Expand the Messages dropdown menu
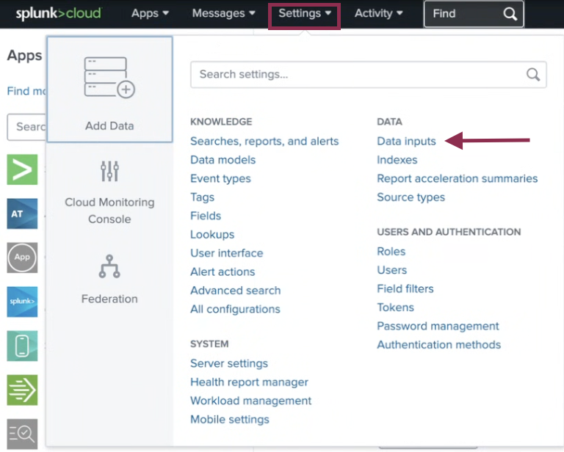The image size is (564, 452). [223, 13]
